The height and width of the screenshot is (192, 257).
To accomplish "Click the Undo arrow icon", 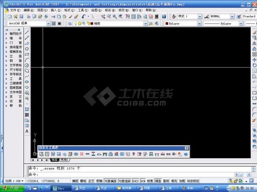I will (84, 16).
